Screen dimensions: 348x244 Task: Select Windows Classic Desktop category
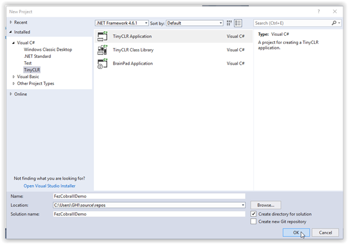(x=48, y=50)
